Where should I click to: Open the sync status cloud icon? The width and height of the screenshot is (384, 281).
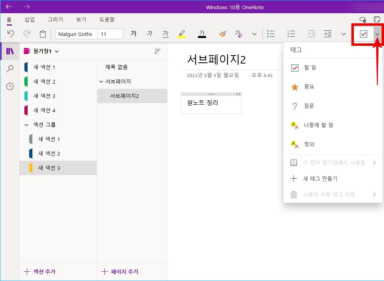click(363, 19)
